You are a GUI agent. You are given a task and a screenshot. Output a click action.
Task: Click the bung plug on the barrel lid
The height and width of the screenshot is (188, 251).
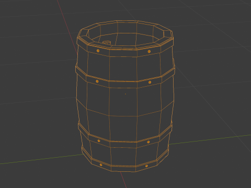click(107, 42)
